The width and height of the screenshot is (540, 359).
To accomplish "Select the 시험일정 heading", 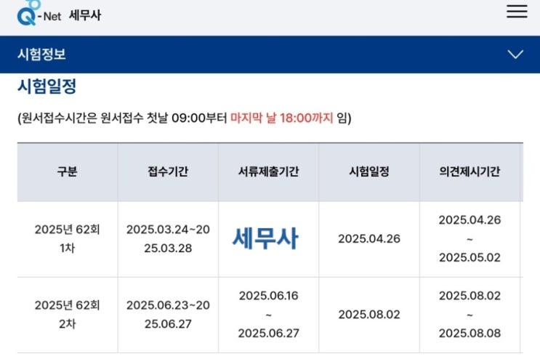I will pos(47,86).
